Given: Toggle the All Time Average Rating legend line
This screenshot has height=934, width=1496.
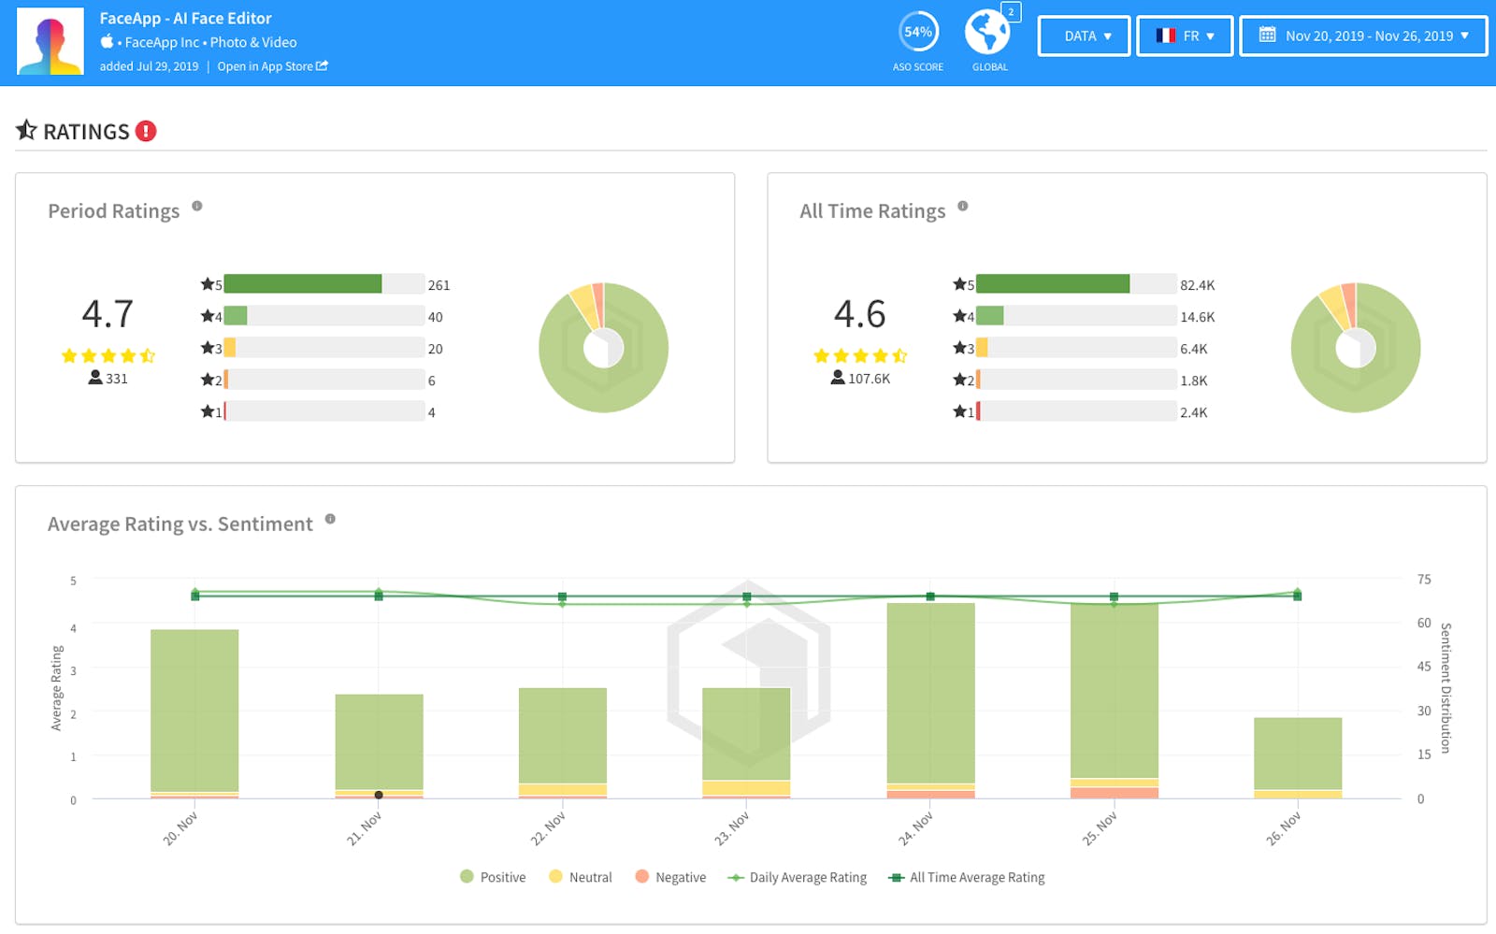Looking at the screenshot, I should pyautogui.click(x=967, y=877).
